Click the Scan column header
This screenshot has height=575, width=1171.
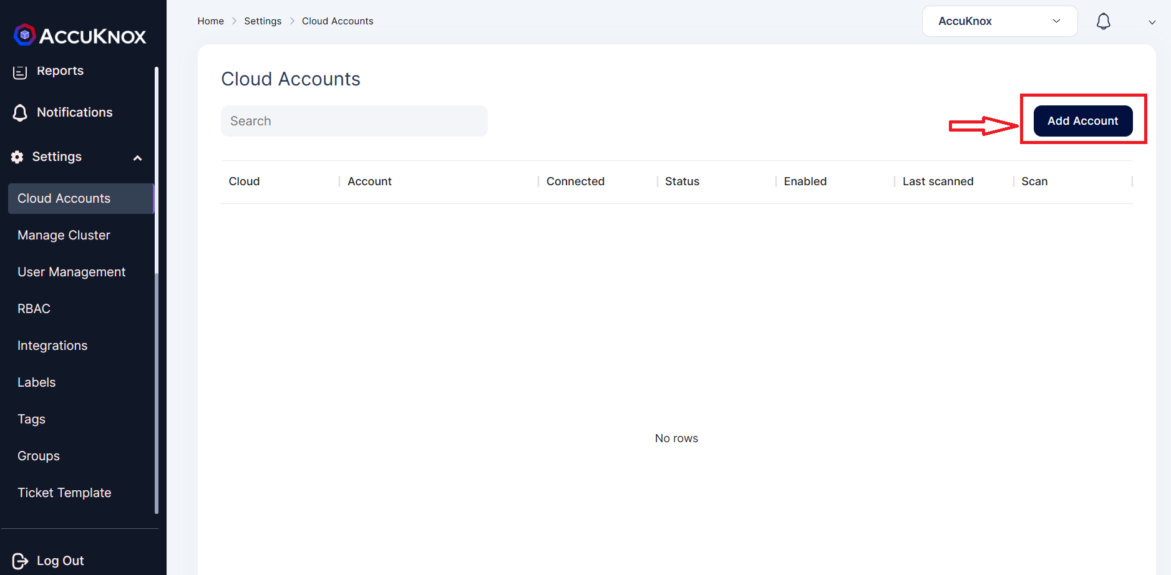[x=1034, y=181]
